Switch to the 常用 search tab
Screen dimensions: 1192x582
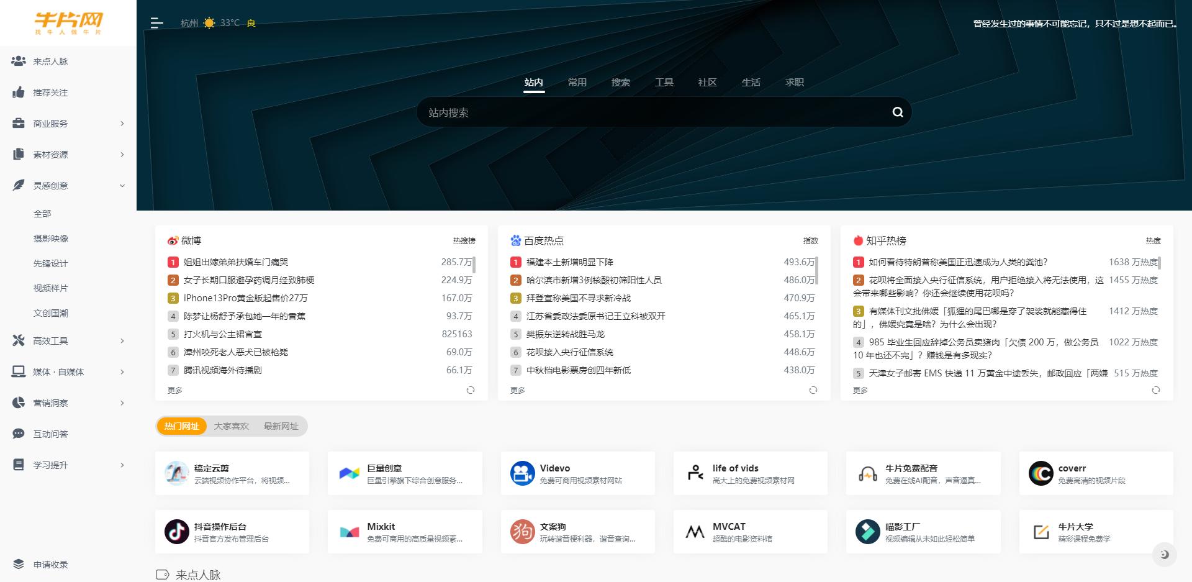576,82
